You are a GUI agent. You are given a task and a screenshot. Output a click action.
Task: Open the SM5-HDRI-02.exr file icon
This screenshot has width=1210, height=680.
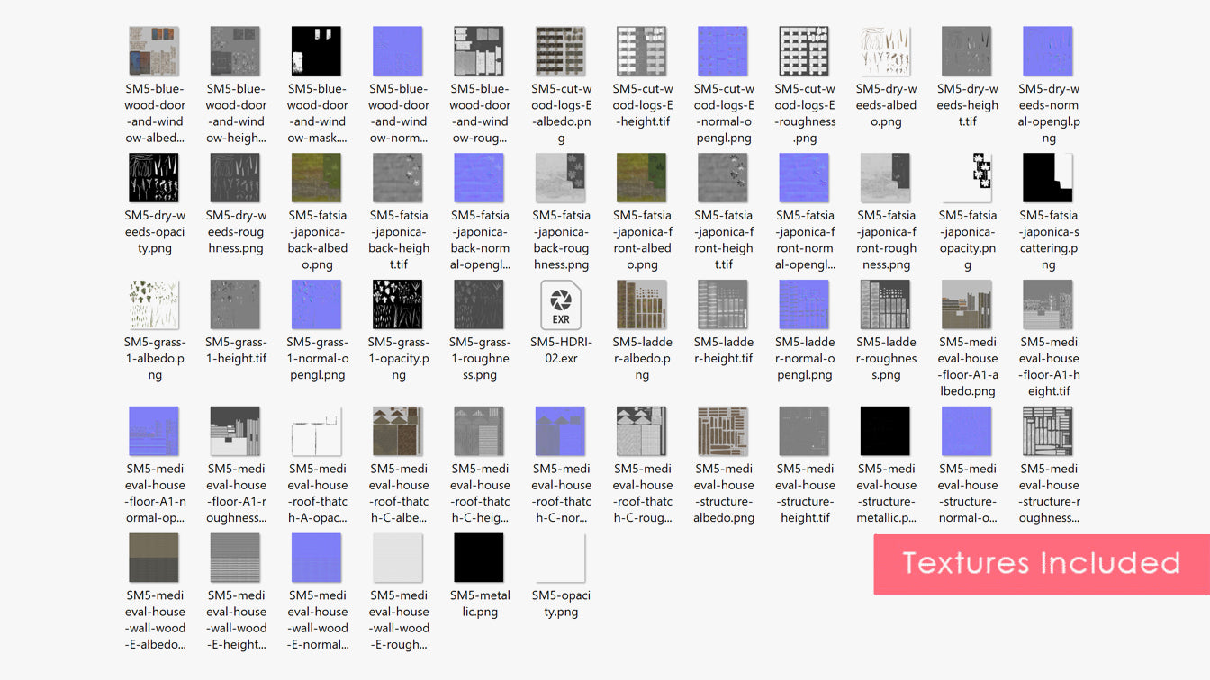[561, 305]
